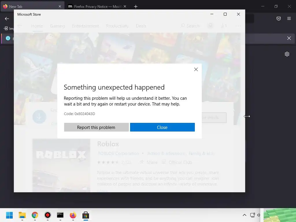This screenshot has height=222, width=296.
Task: Click the screen recorder taskbar icon
Action: 48,215
